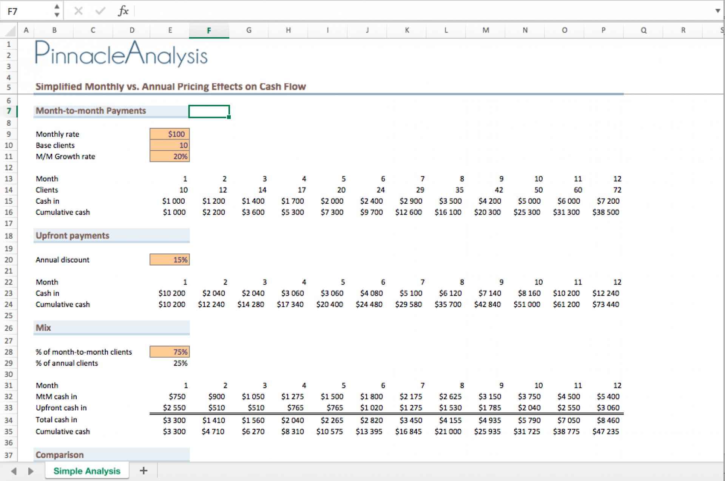
Task: Select column B header
Action: [x=54, y=31]
